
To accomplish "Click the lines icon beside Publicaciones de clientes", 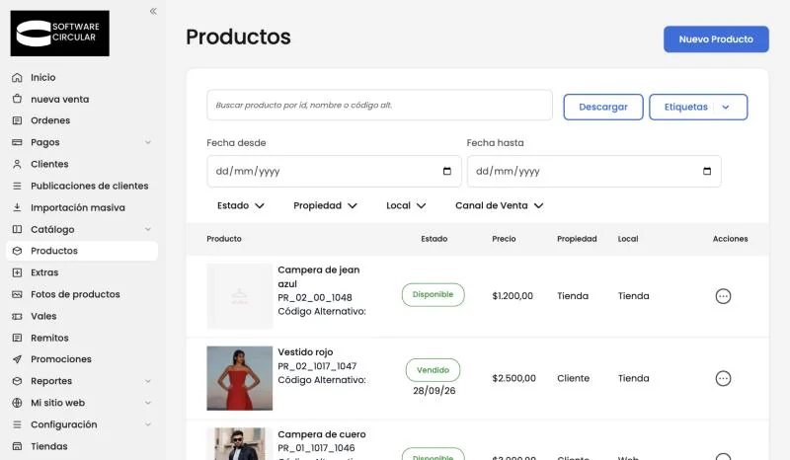I will pos(17,186).
